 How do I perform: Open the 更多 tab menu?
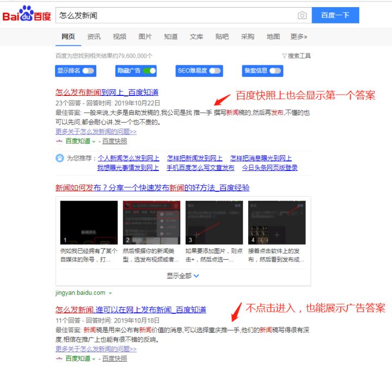click(x=298, y=36)
